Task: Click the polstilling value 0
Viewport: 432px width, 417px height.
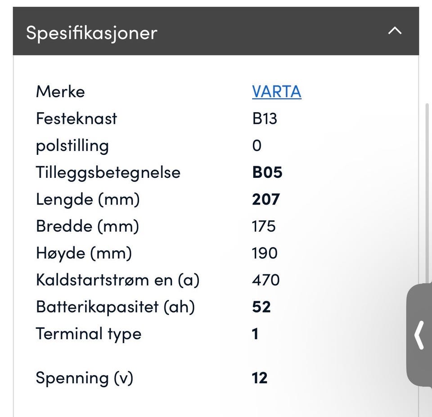Action: (x=257, y=145)
